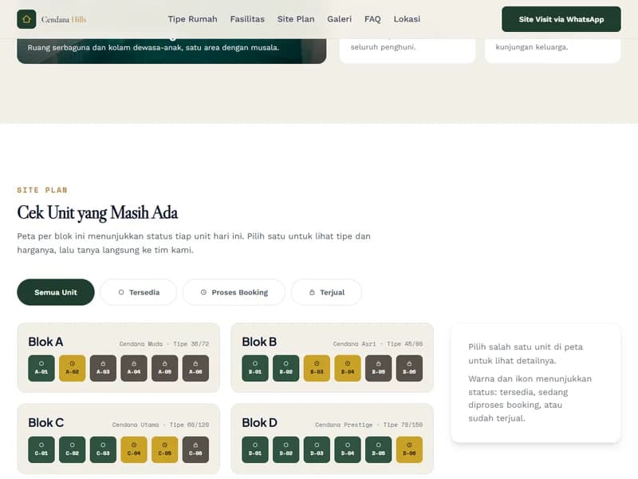638x479 pixels.
Task: Open Tipe Rumah nav link
Action: click(192, 19)
